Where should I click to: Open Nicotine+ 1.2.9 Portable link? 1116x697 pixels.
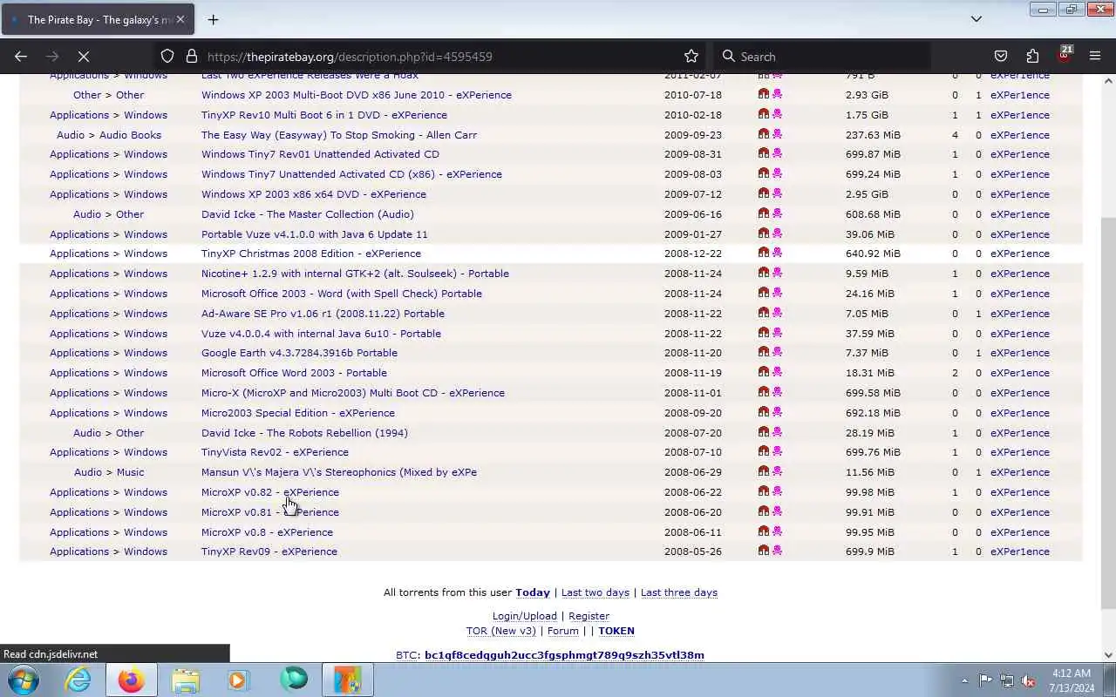click(x=355, y=274)
